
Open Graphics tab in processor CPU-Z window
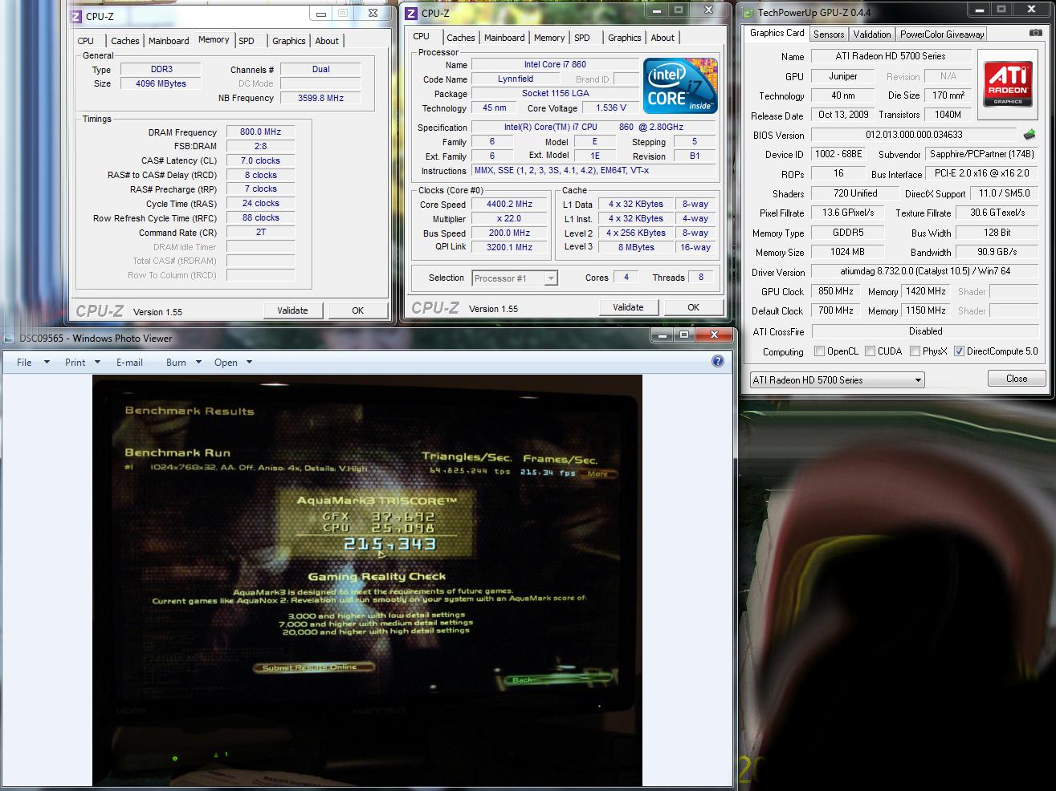point(625,38)
